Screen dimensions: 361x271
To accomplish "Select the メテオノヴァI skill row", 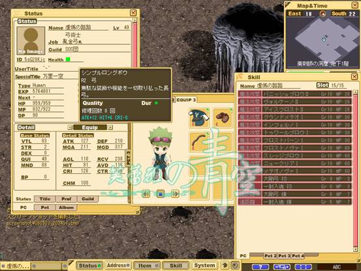I will point(295,171).
